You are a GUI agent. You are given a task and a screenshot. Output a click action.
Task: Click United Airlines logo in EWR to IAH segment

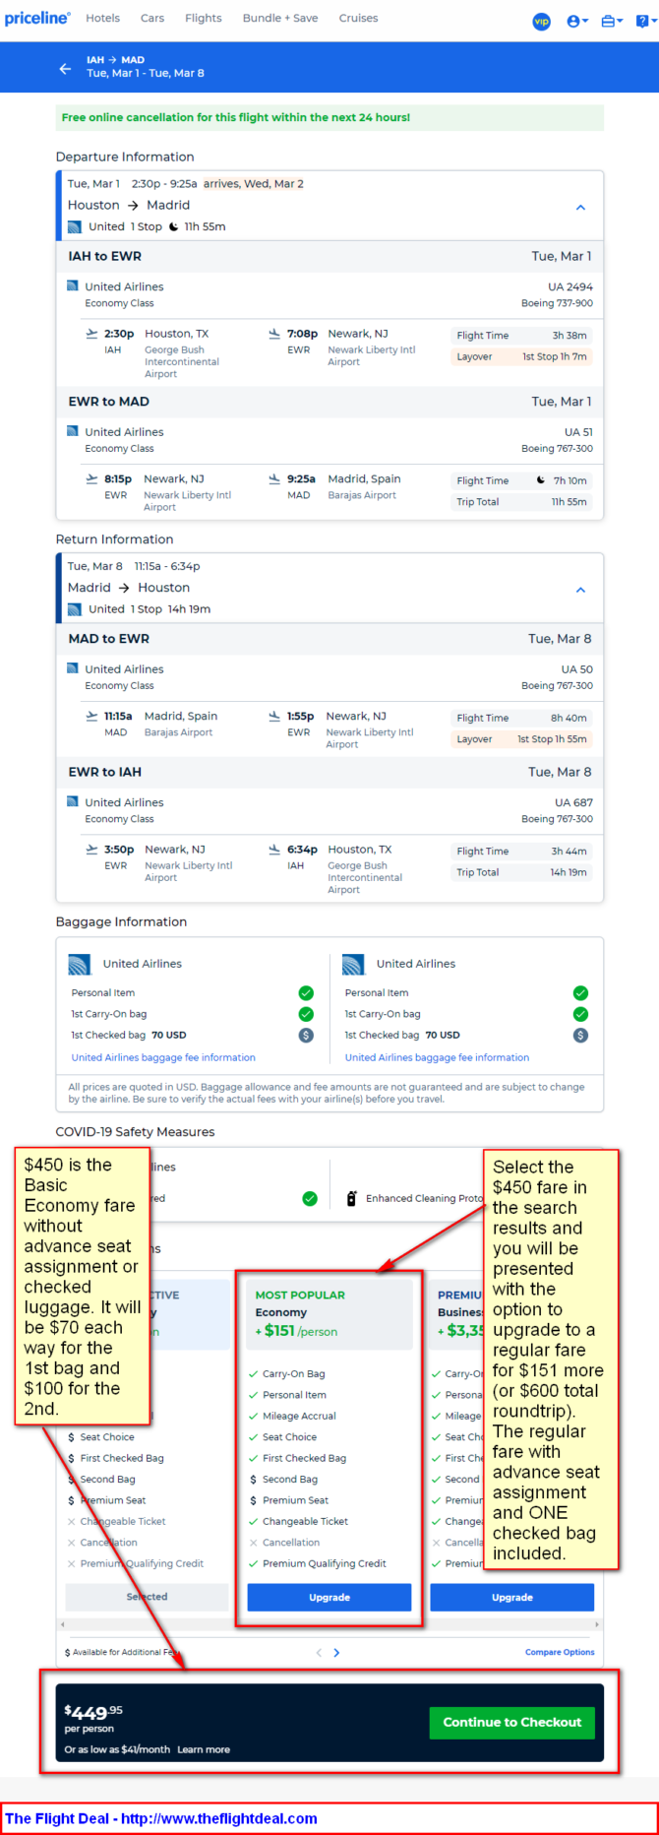tap(72, 802)
